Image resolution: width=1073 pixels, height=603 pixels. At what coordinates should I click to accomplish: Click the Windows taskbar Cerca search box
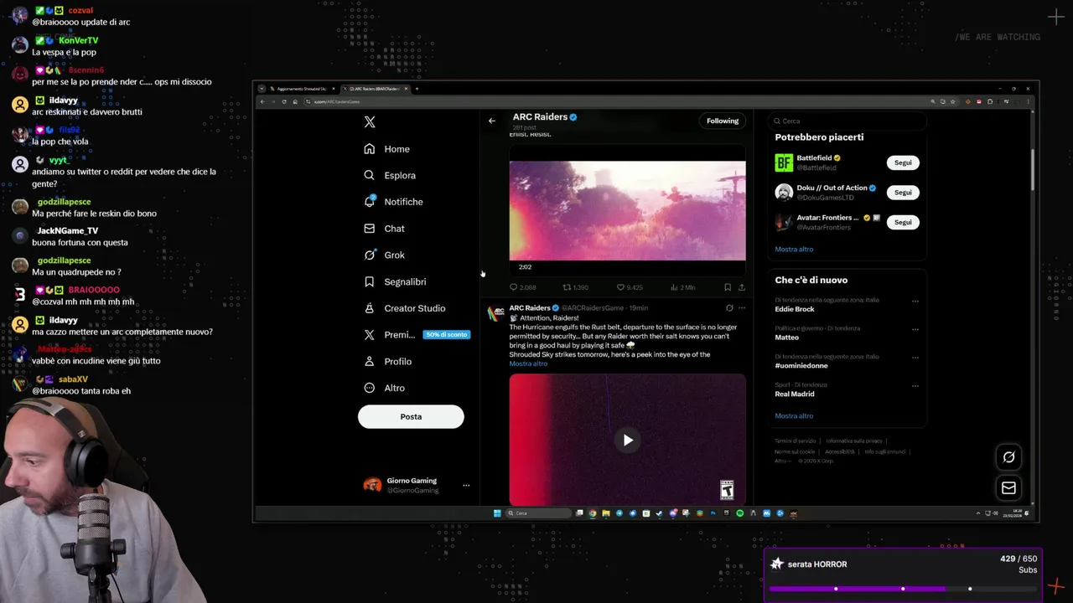[538, 513]
